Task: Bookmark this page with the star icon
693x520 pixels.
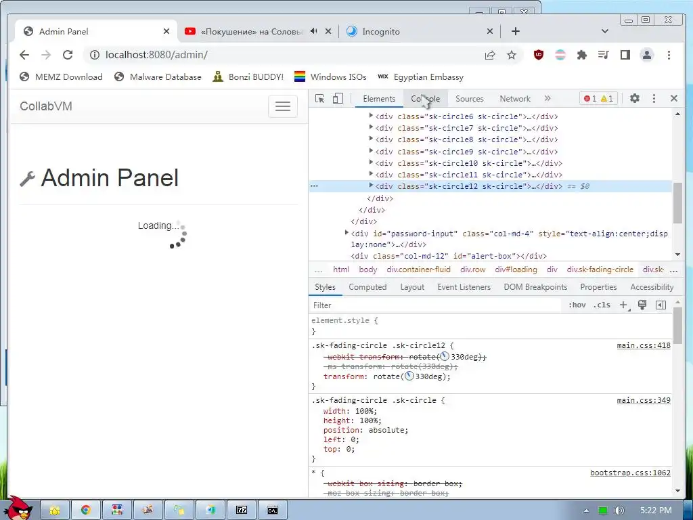Action: (512, 55)
